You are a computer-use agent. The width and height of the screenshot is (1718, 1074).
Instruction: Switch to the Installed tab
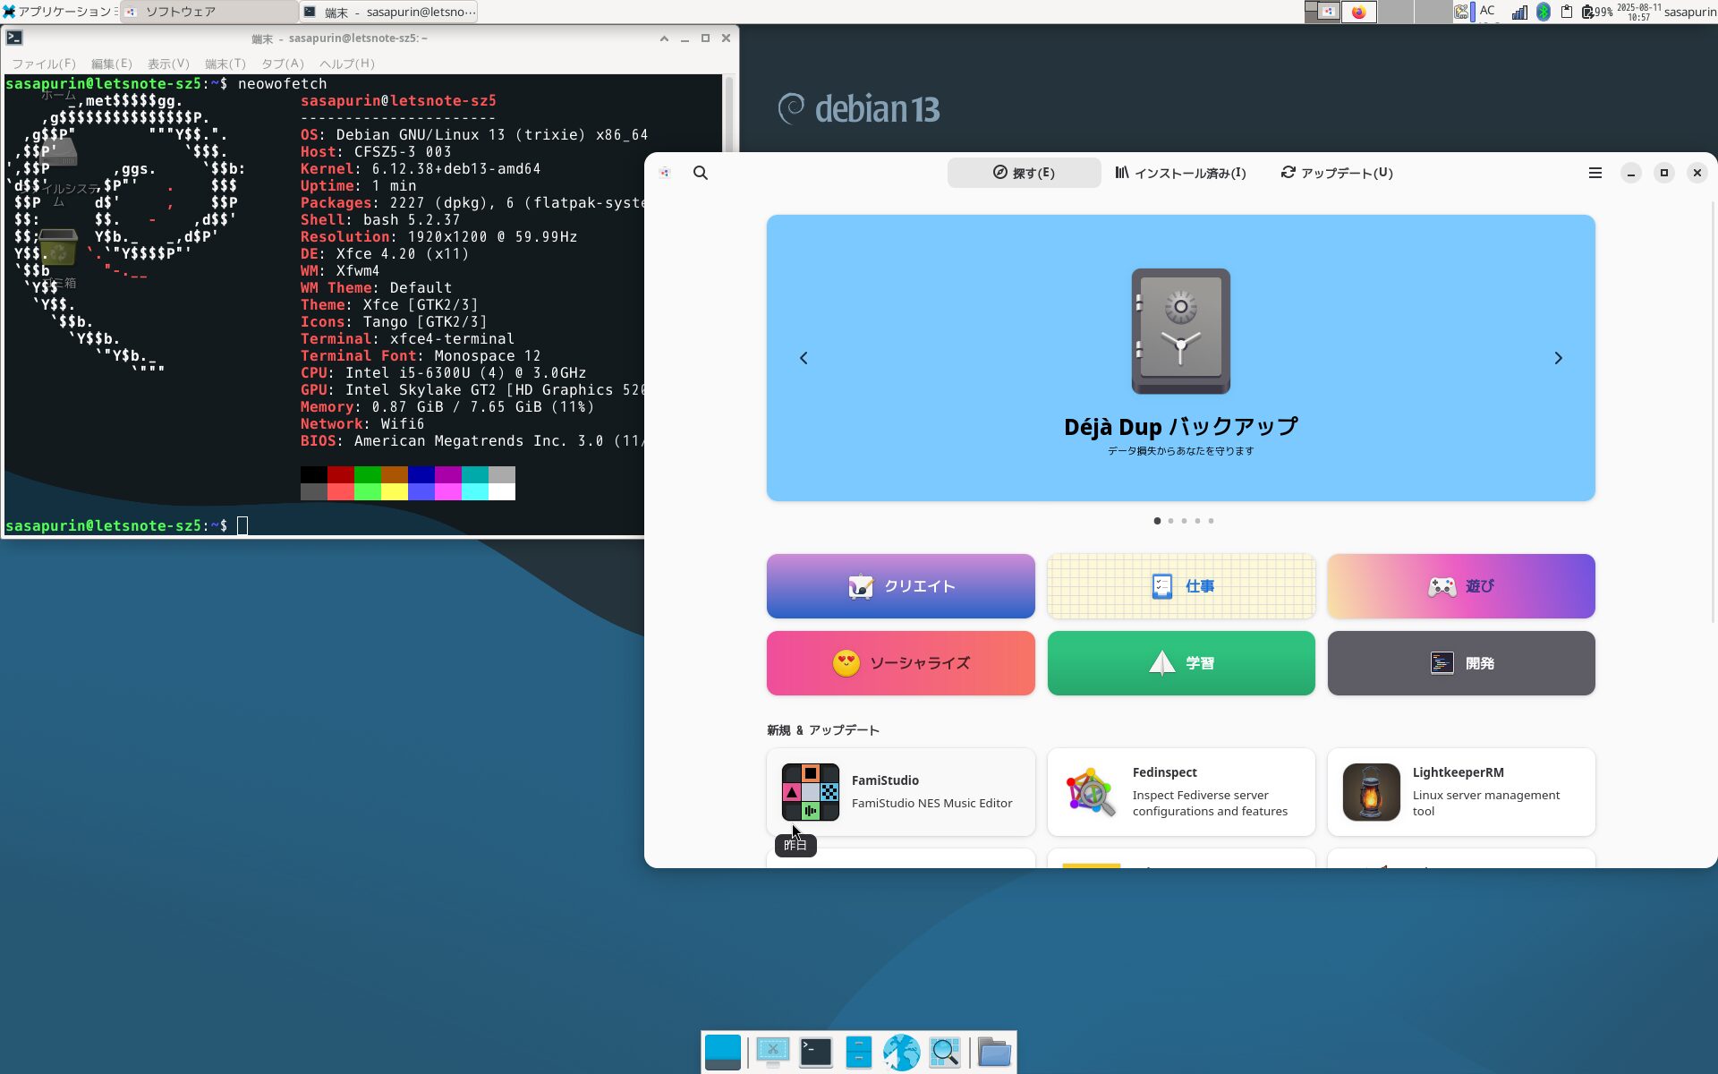[1179, 173]
